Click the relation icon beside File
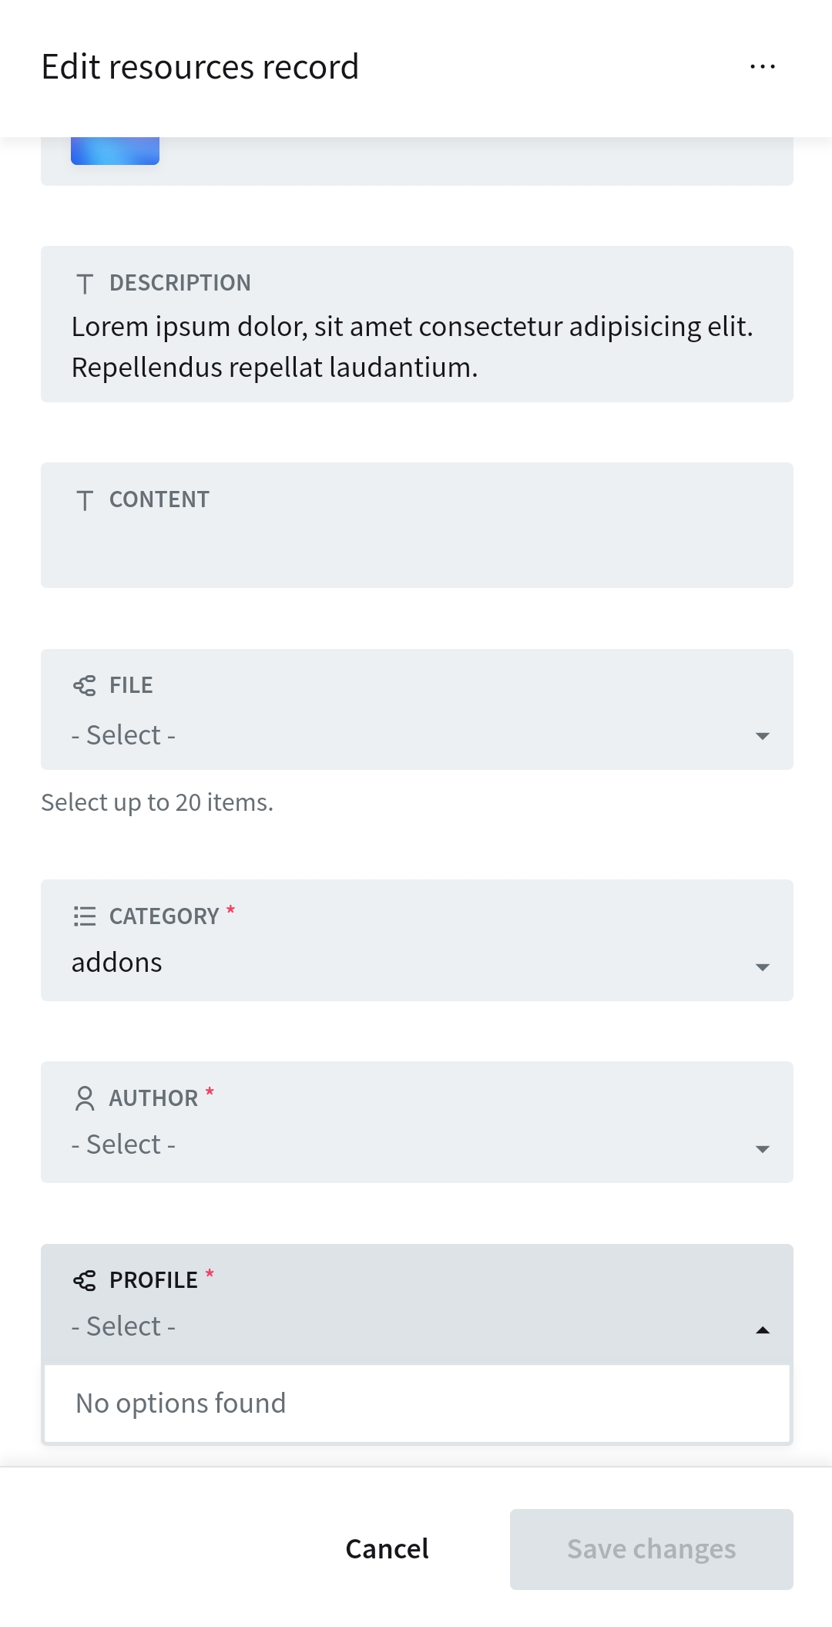This screenshot has width=832, height=1627. click(x=86, y=684)
